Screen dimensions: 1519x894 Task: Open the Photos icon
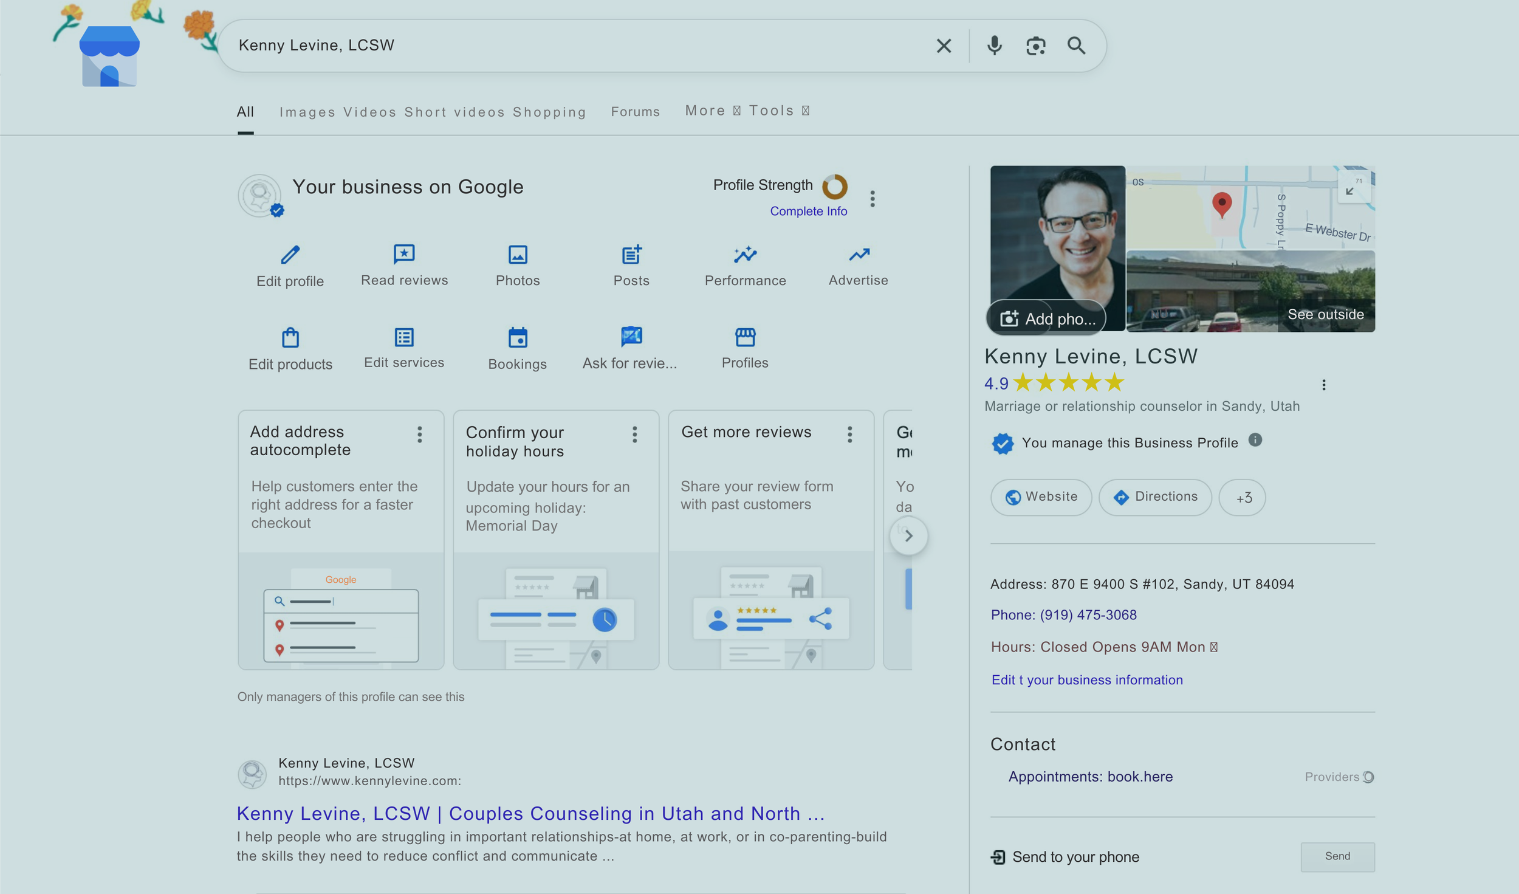(x=518, y=255)
